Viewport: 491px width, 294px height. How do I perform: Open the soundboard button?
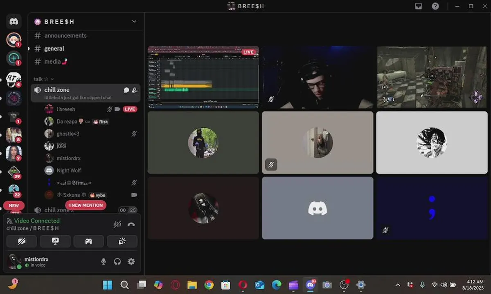122,241
